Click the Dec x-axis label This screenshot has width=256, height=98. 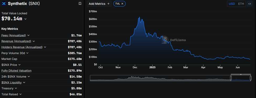tap(135, 67)
